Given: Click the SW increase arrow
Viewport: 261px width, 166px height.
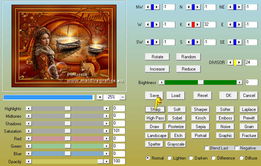Looking at the screenshot, I should pos(156,42).
